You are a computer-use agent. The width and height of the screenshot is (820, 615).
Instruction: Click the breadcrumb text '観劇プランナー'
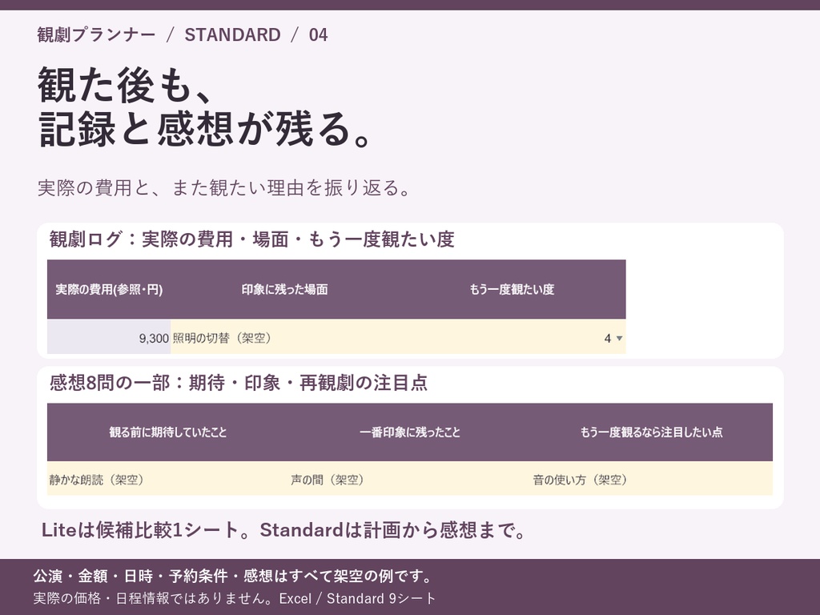coord(96,35)
